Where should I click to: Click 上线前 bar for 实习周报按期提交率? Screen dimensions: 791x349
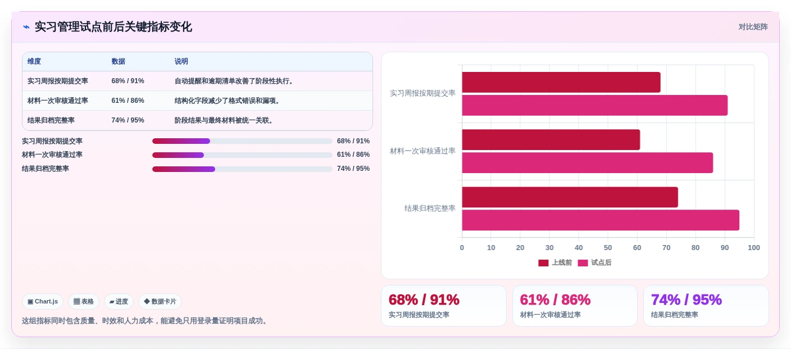pos(561,82)
